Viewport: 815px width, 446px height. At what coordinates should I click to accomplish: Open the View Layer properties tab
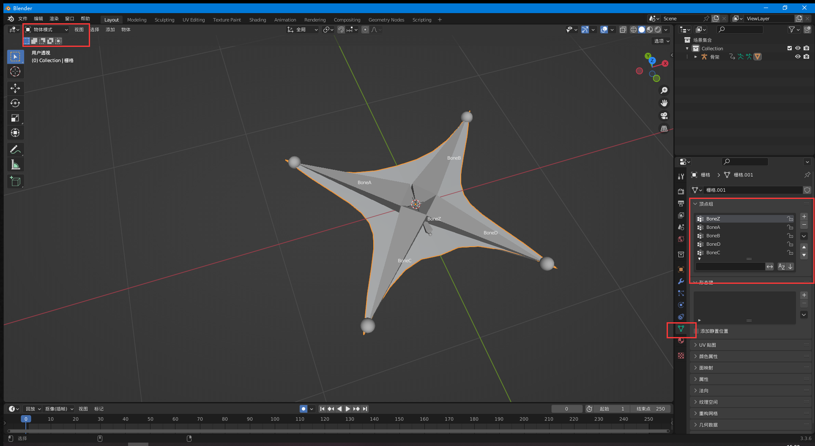[681, 215]
